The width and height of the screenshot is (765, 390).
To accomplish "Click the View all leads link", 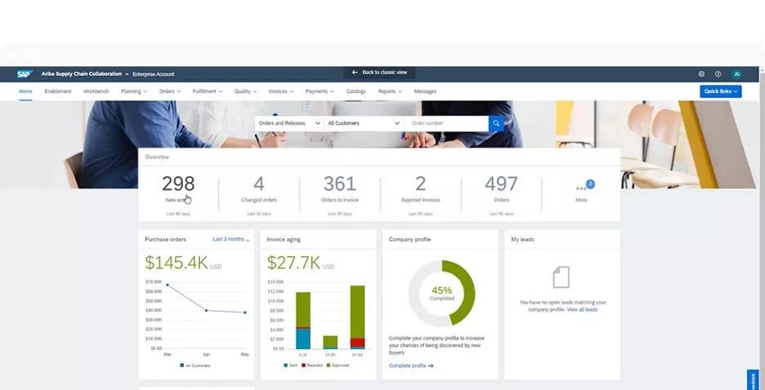I will click(582, 310).
